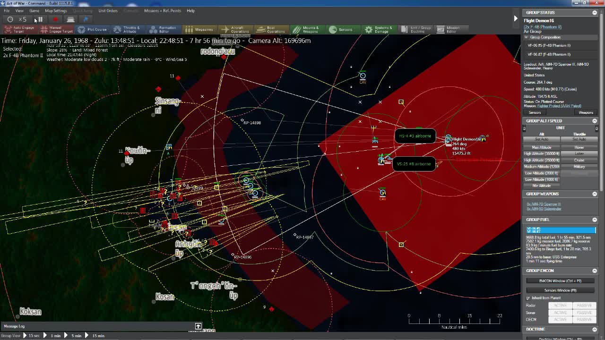Open the Formation Editor
This screenshot has height=340, width=605.
click(163, 30)
